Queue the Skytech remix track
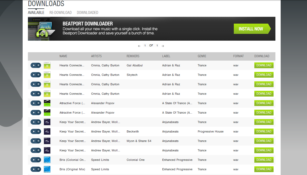Viewport: 307px width, 175px height. [38, 75]
